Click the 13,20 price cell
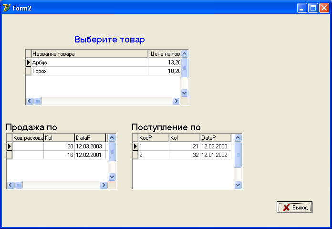Screen dimensions: 332x229 (x=164, y=62)
